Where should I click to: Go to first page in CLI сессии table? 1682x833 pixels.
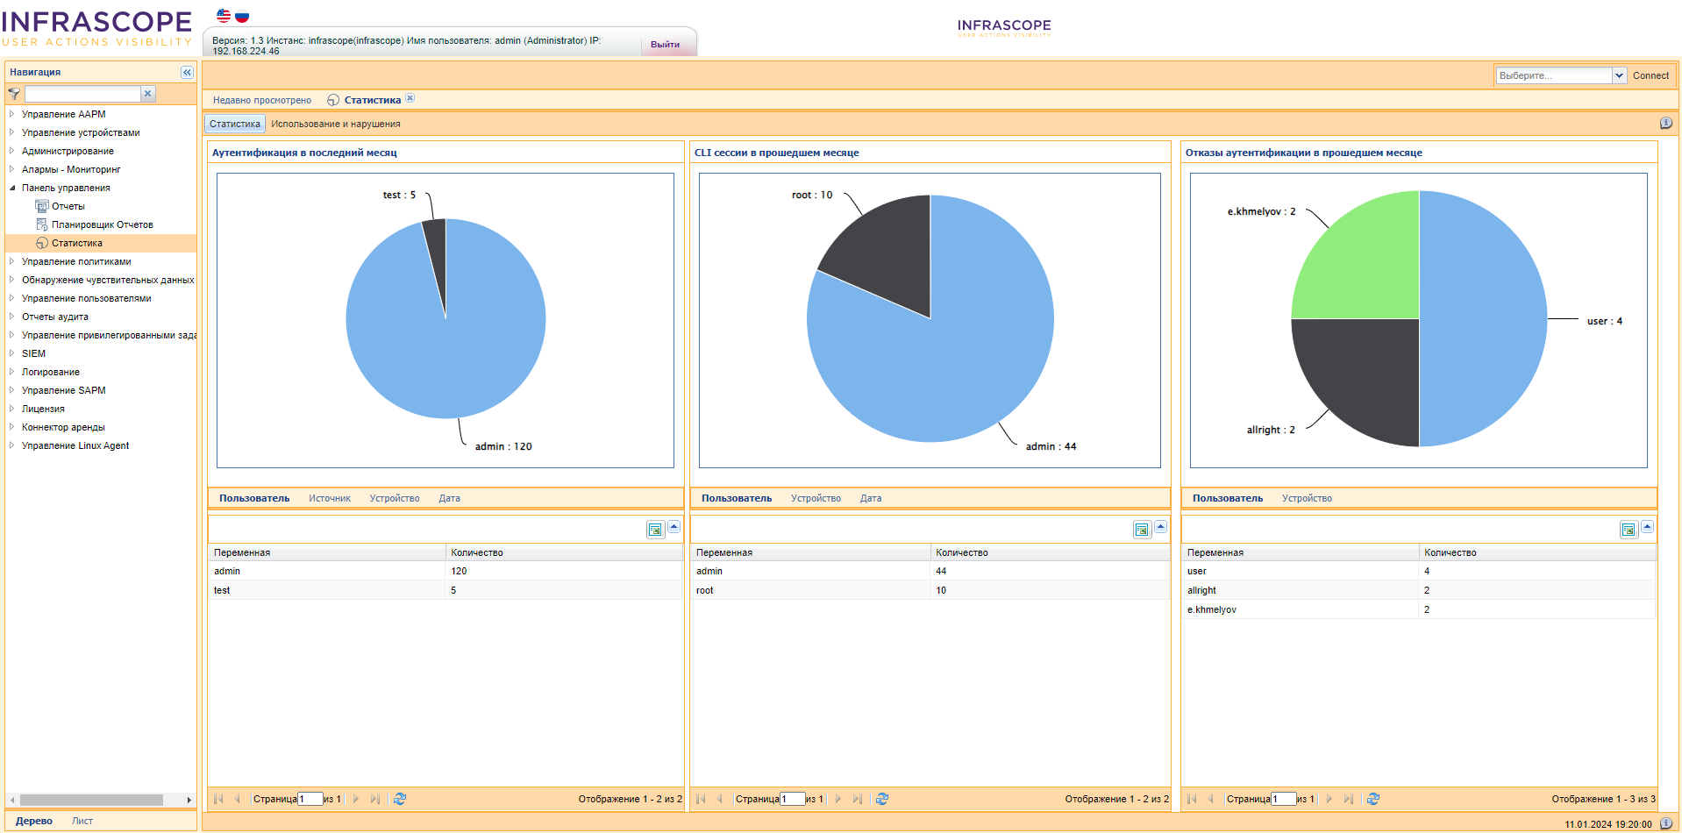pos(701,799)
